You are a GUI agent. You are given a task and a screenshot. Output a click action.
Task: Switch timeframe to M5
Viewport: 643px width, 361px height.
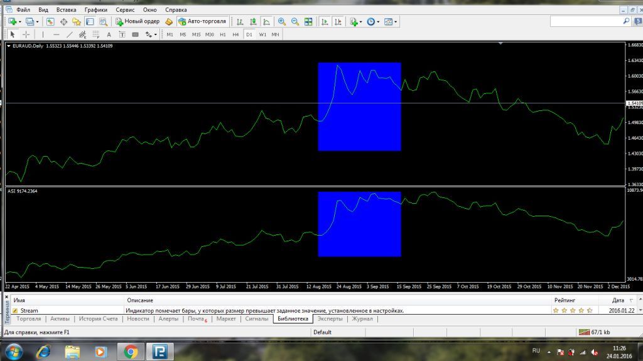183,34
